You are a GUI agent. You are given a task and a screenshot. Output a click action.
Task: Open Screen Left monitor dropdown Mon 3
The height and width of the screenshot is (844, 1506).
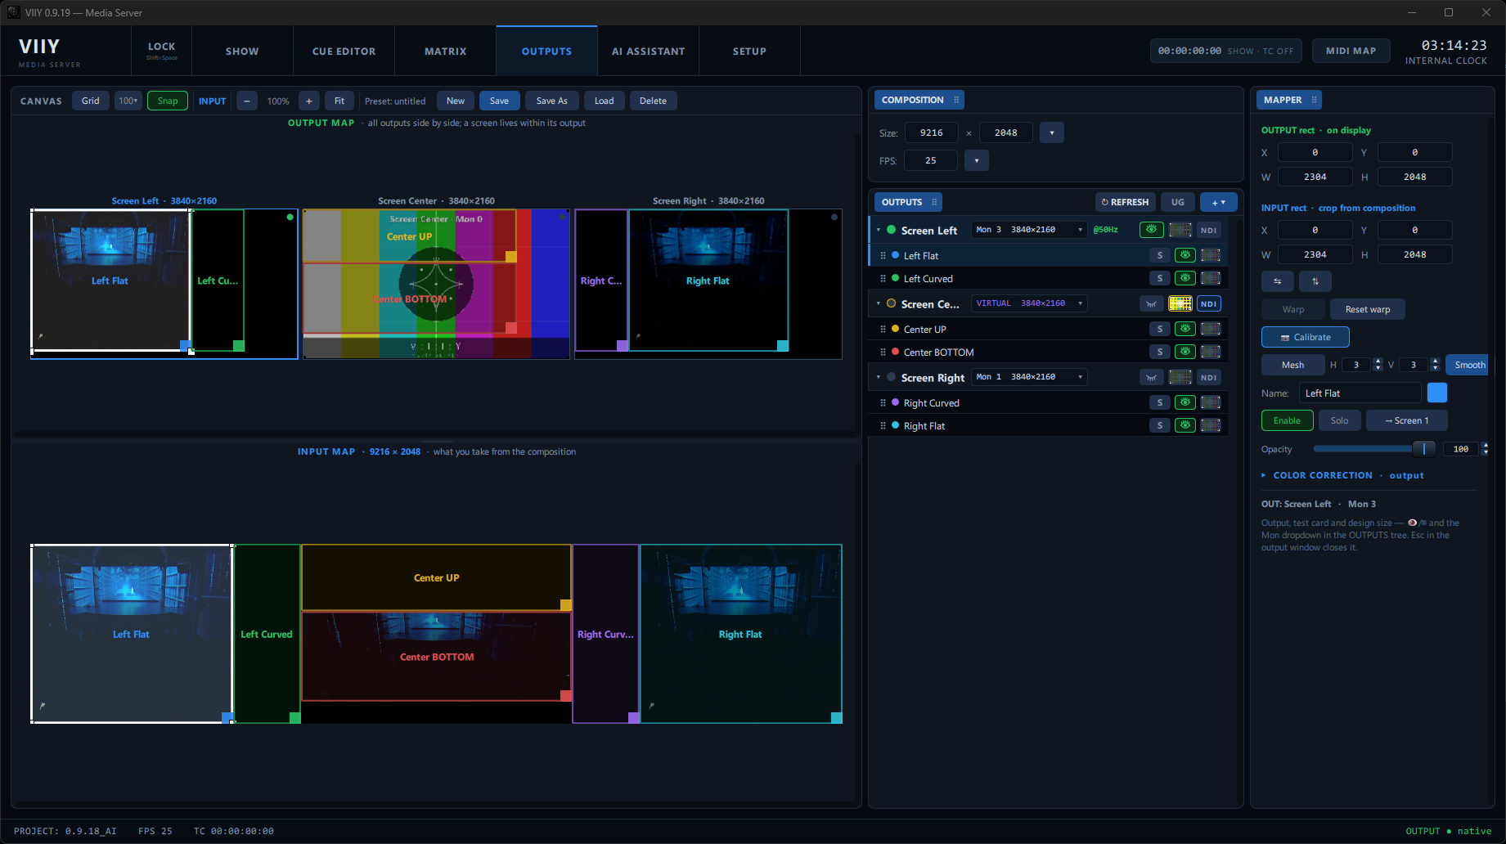1028,230
